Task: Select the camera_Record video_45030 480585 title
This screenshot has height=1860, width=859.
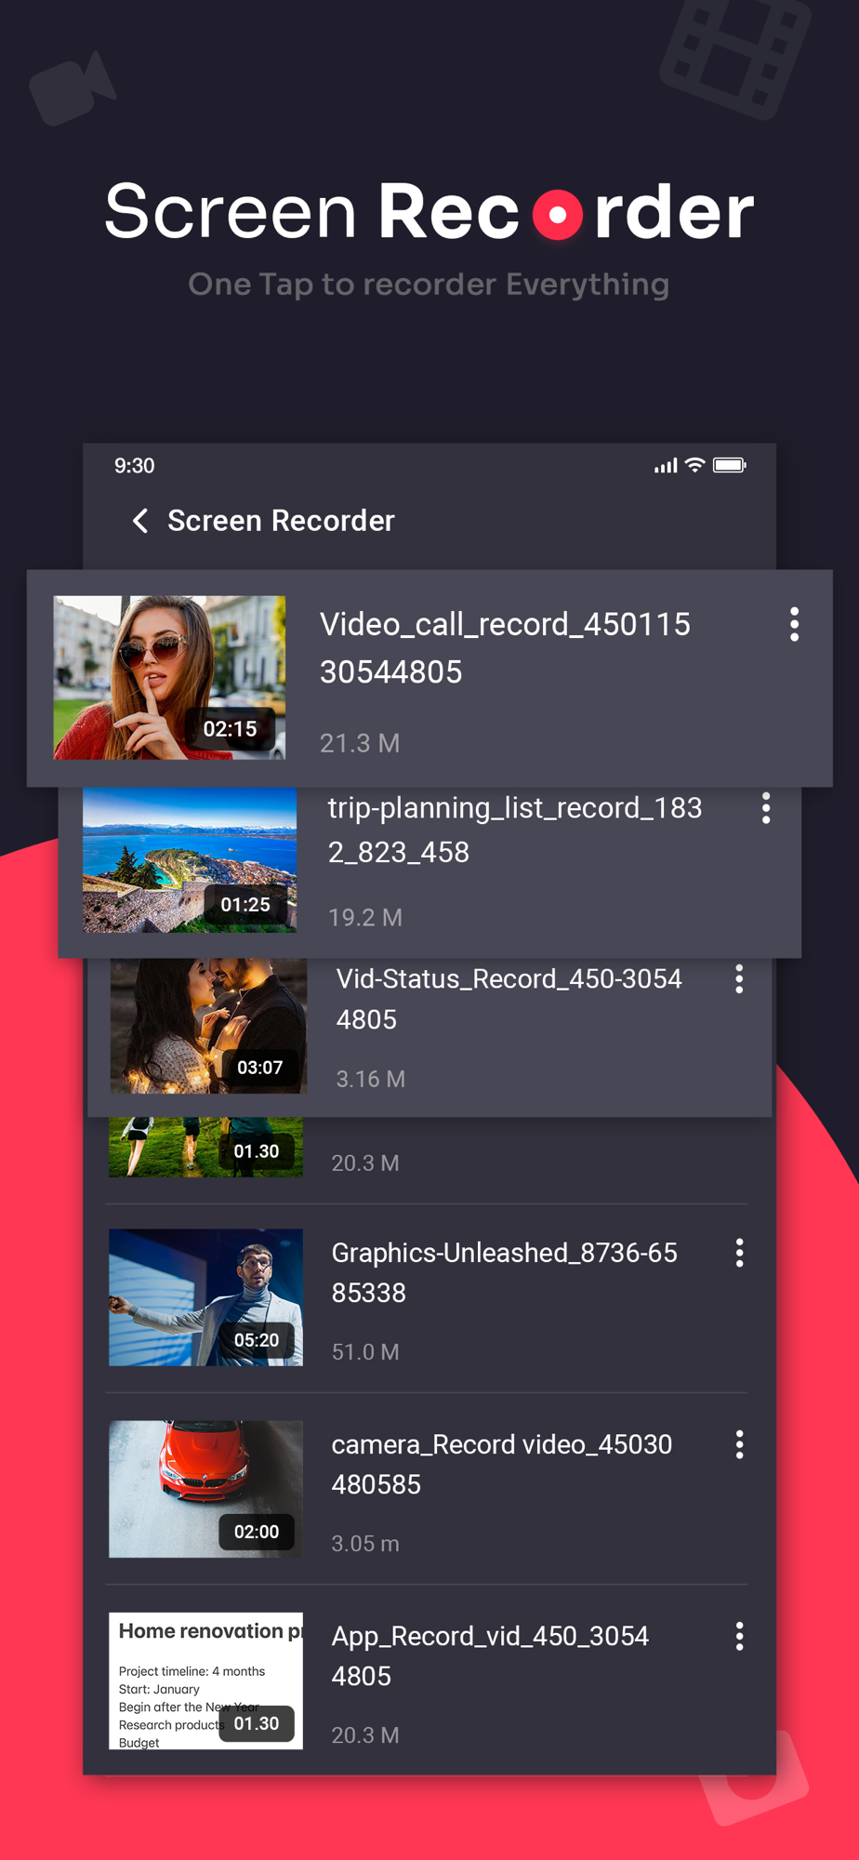Action: (502, 1464)
